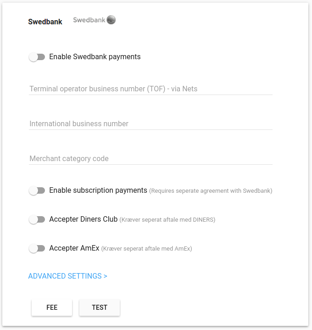Click the 'Accepter AmEx' label text
Viewport: 312px width, 330px height.
coord(74,248)
